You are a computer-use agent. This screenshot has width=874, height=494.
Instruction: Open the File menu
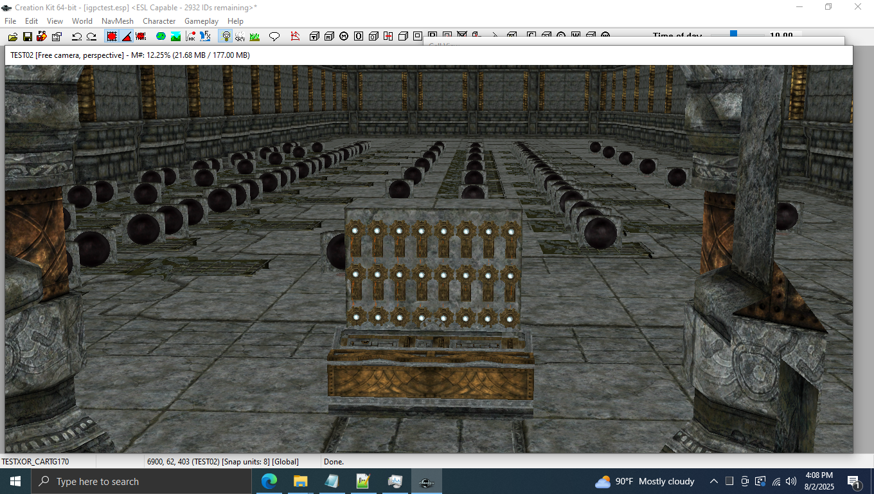pos(10,21)
